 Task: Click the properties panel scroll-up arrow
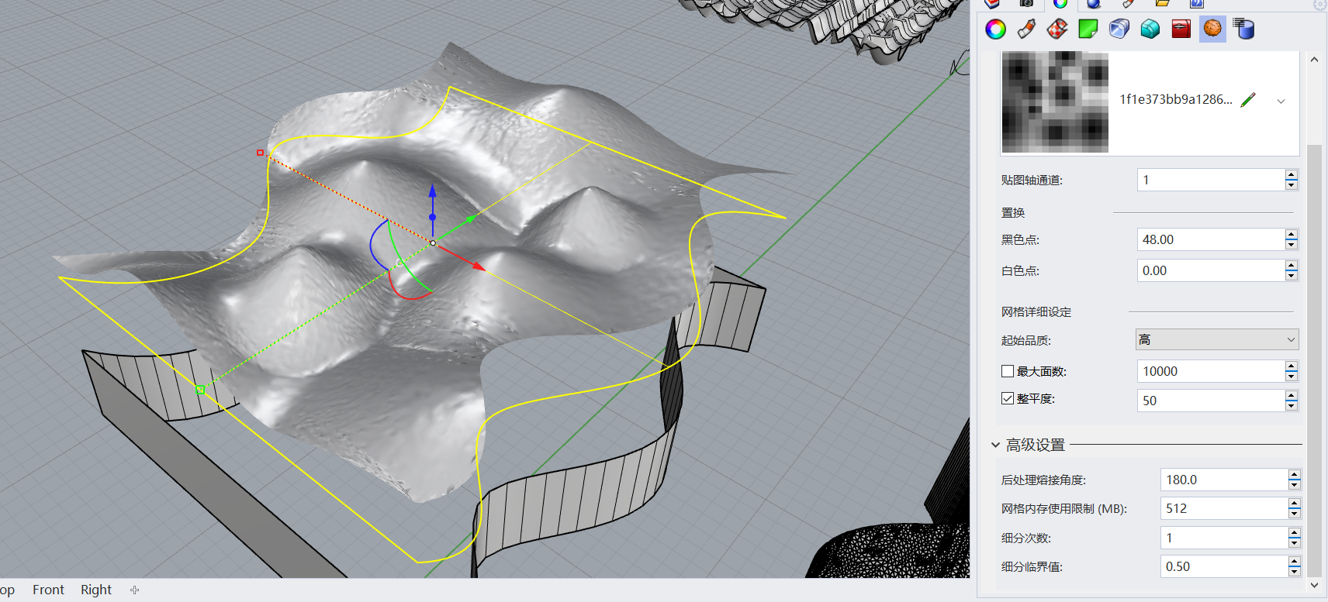tap(1314, 60)
